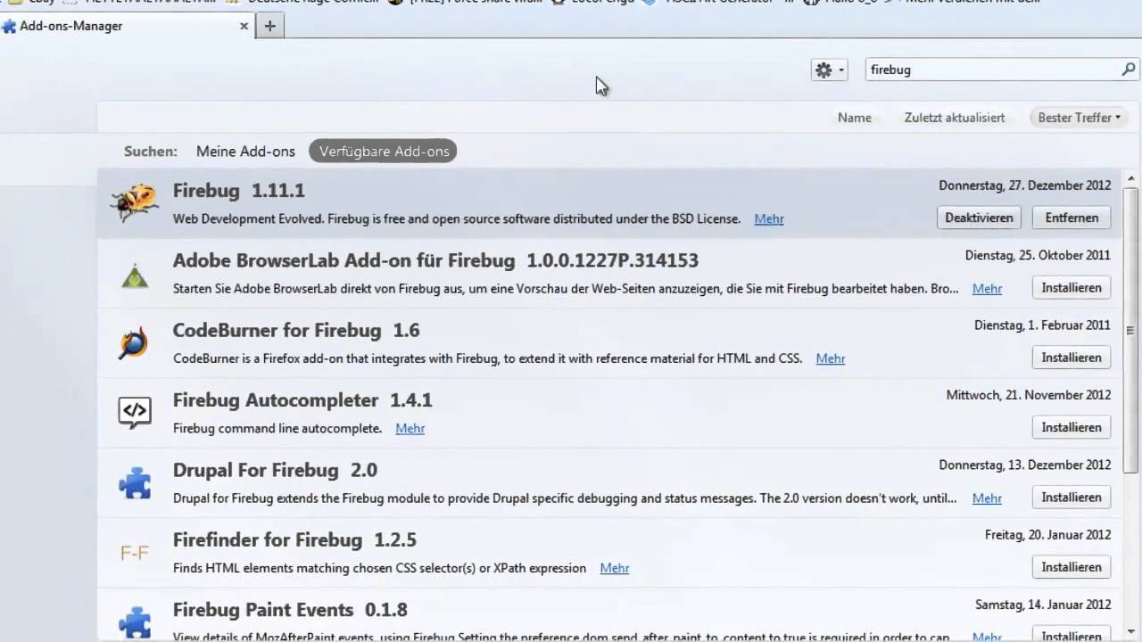Open Mehr link for Firebug Autocompleter
Image resolution: width=1142 pixels, height=642 pixels.
point(410,429)
